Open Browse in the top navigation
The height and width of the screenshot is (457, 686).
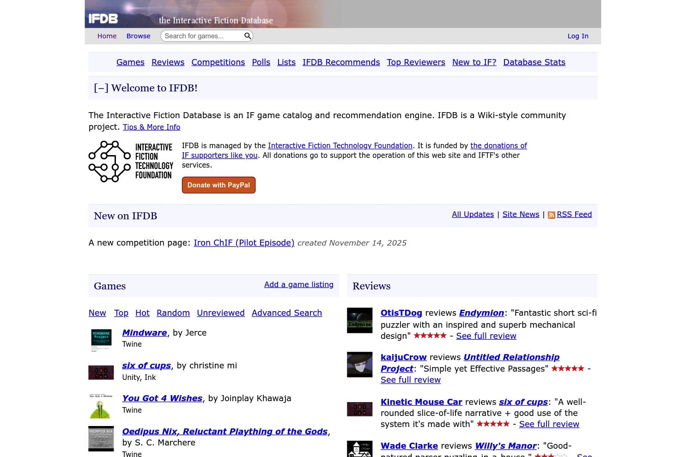[138, 36]
